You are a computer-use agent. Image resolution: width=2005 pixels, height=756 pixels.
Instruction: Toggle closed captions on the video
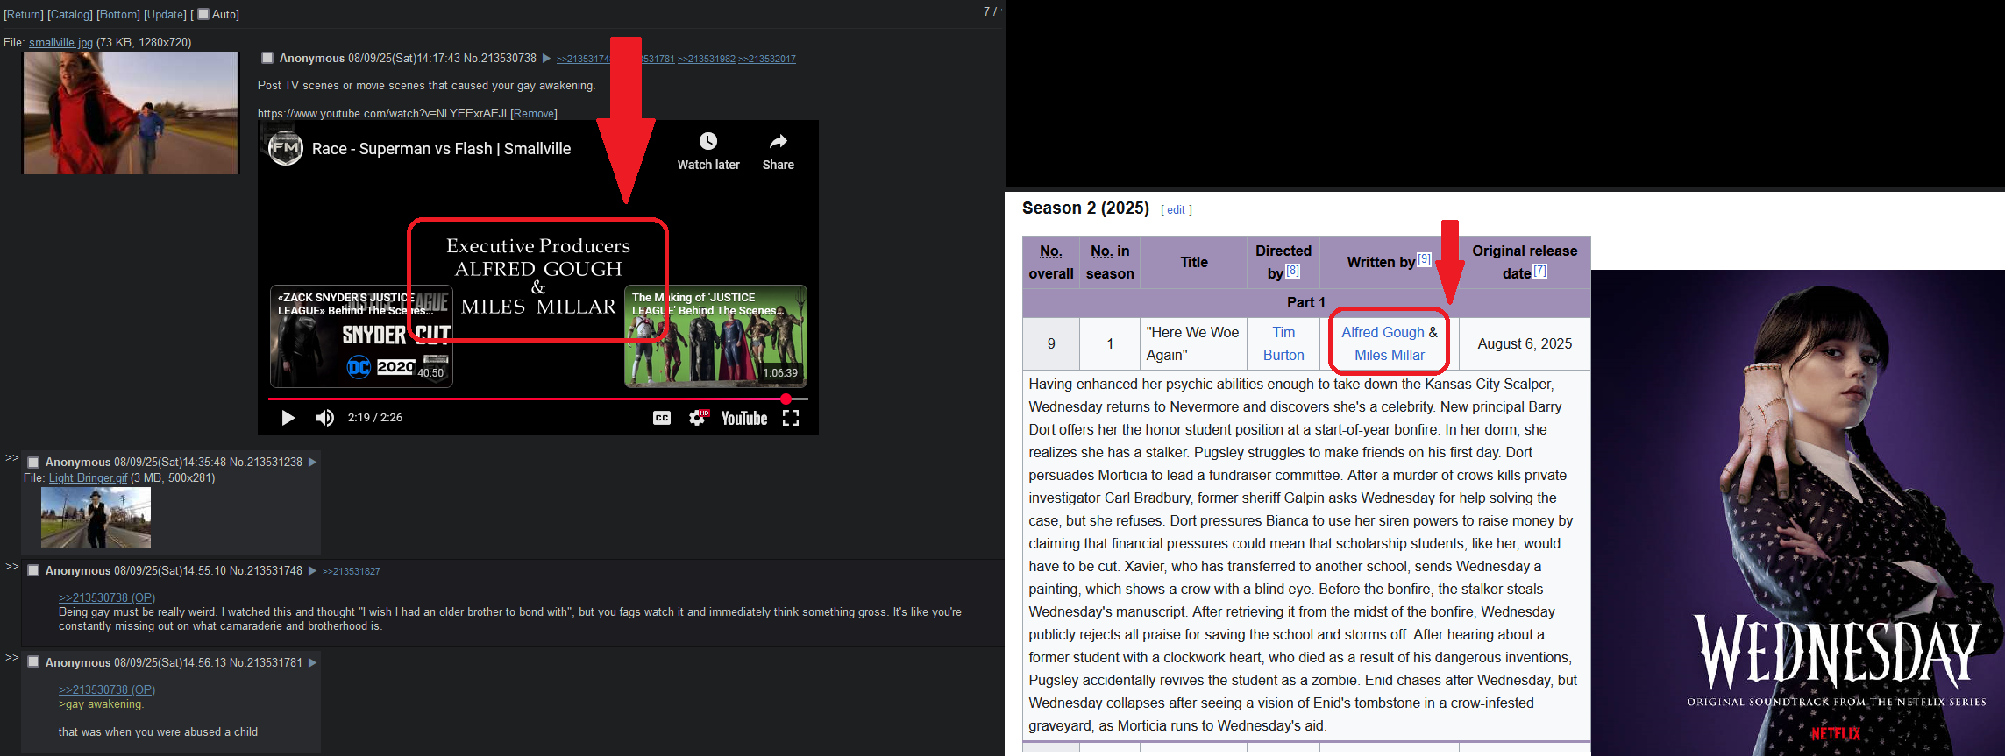tap(662, 418)
